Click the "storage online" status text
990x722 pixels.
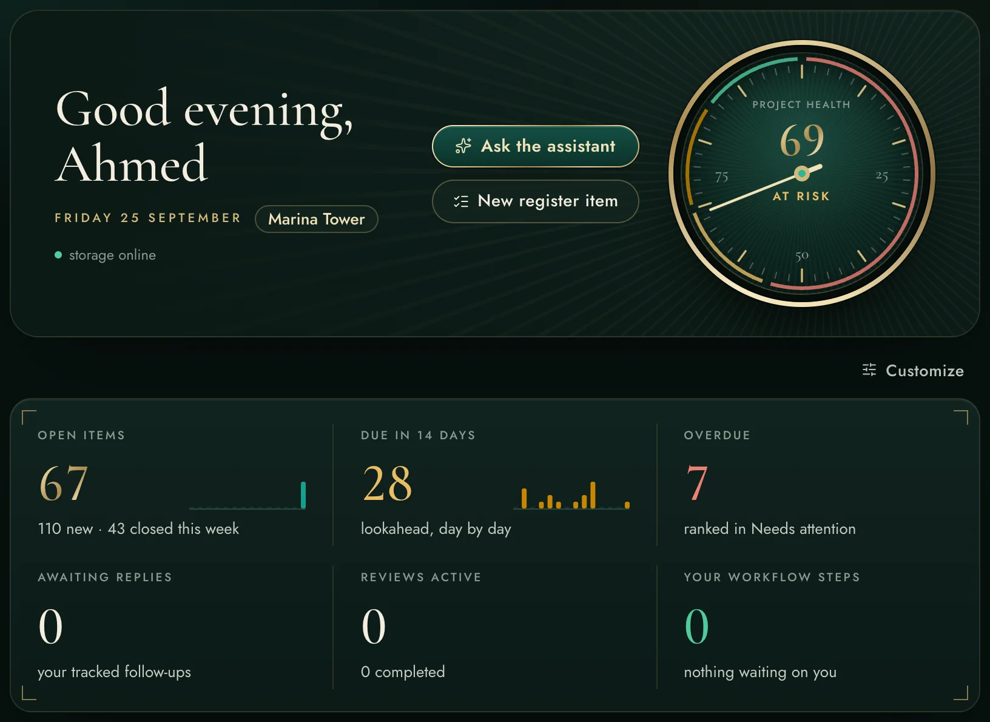(112, 255)
